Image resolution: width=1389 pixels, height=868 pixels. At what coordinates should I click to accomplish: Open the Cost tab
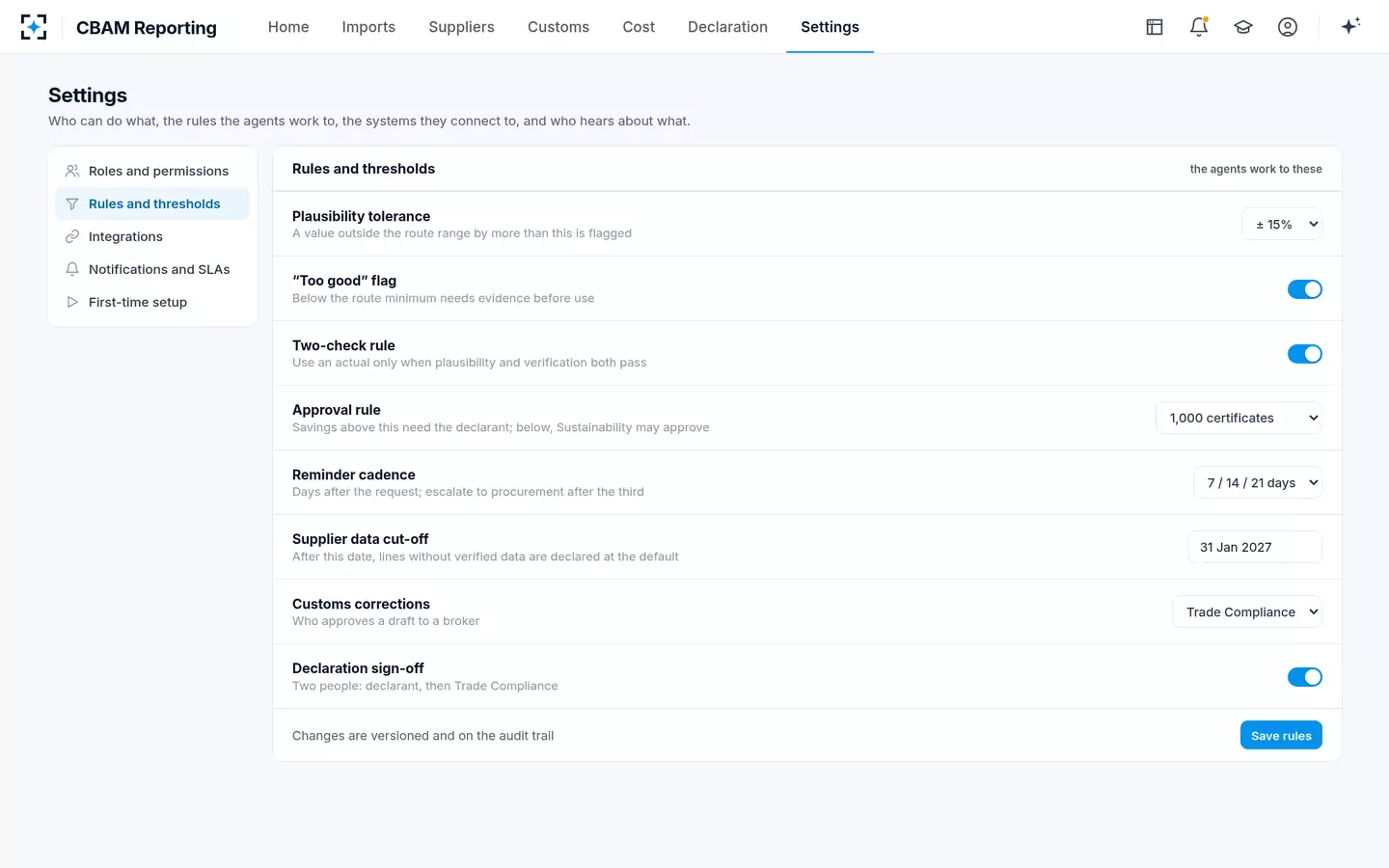pyautogui.click(x=639, y=27)
